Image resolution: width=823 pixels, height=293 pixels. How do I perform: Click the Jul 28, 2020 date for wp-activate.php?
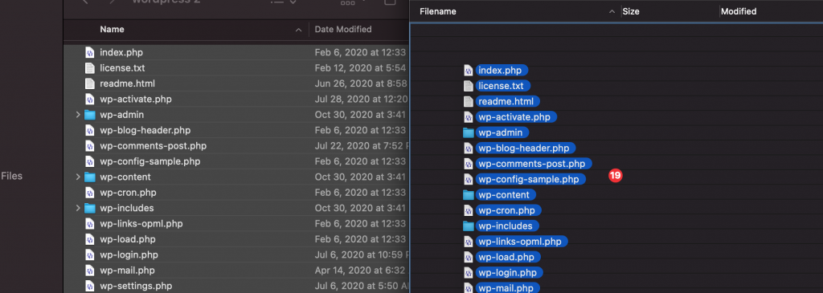[360, 99]
